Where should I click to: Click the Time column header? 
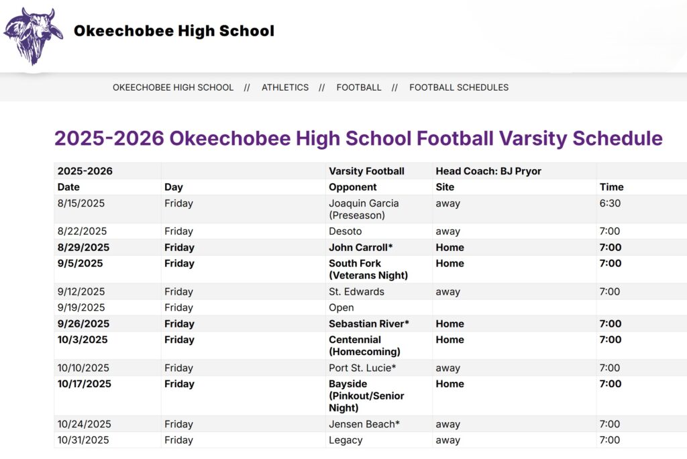(611, 187)
